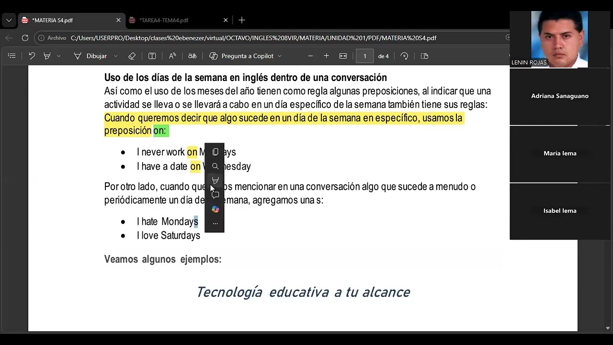This screenshot has height=345, width=613.
Task: Click footer Tecnología educativa a tu alcance
Action: pyautogui.click(x=303, y=292)
